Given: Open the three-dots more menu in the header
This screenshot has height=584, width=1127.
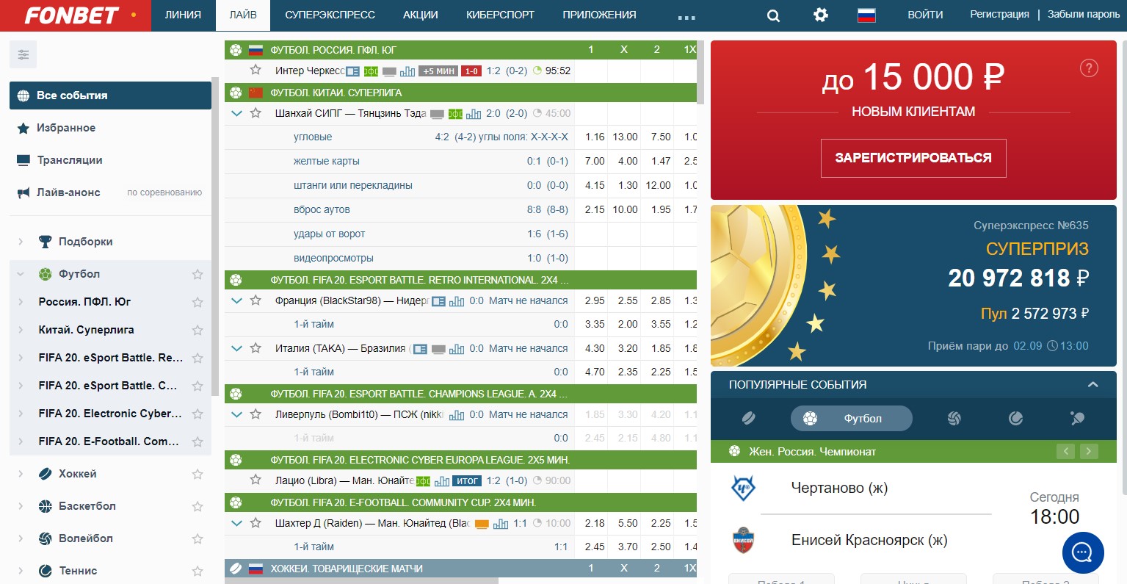Looking at the screenshot, I should (686, 16).
